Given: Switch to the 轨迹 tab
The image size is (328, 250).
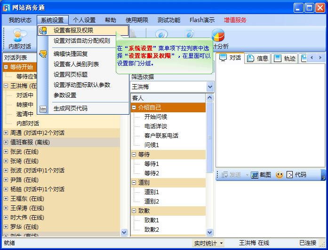Looking at the screenshot, I should tap(285, 58).
